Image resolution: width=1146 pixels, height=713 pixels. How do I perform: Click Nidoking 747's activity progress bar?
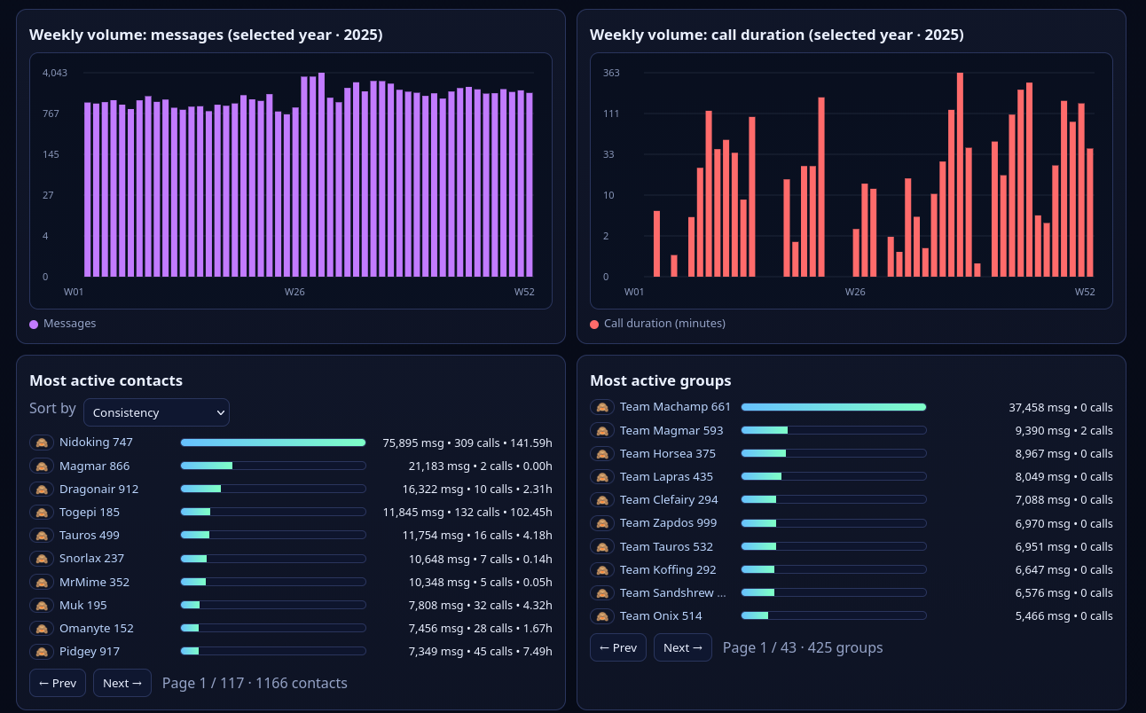(x=272, y=442)
